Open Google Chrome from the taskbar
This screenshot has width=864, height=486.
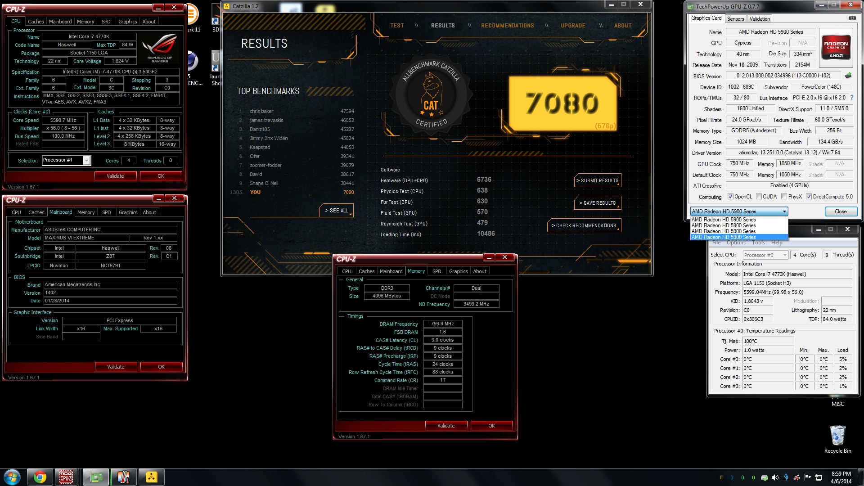[40, 477]
